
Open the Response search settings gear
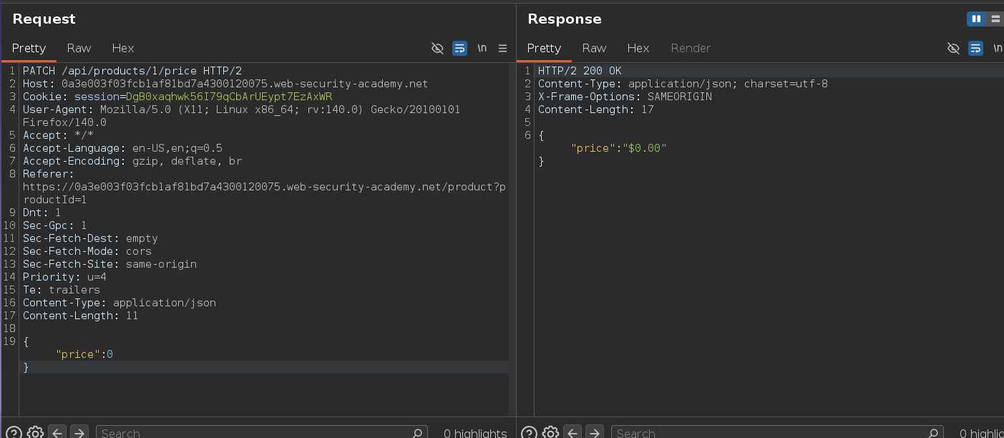[550, 433]
